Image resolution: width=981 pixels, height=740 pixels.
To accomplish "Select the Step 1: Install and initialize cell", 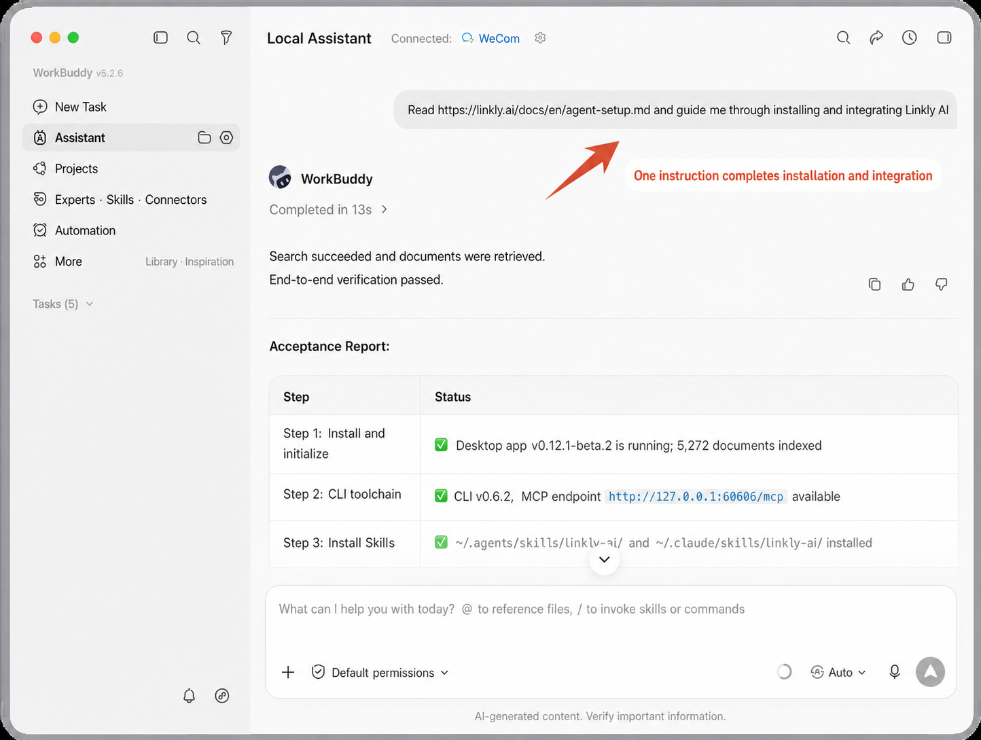I will pyautogui.click(x=344, y=444).
